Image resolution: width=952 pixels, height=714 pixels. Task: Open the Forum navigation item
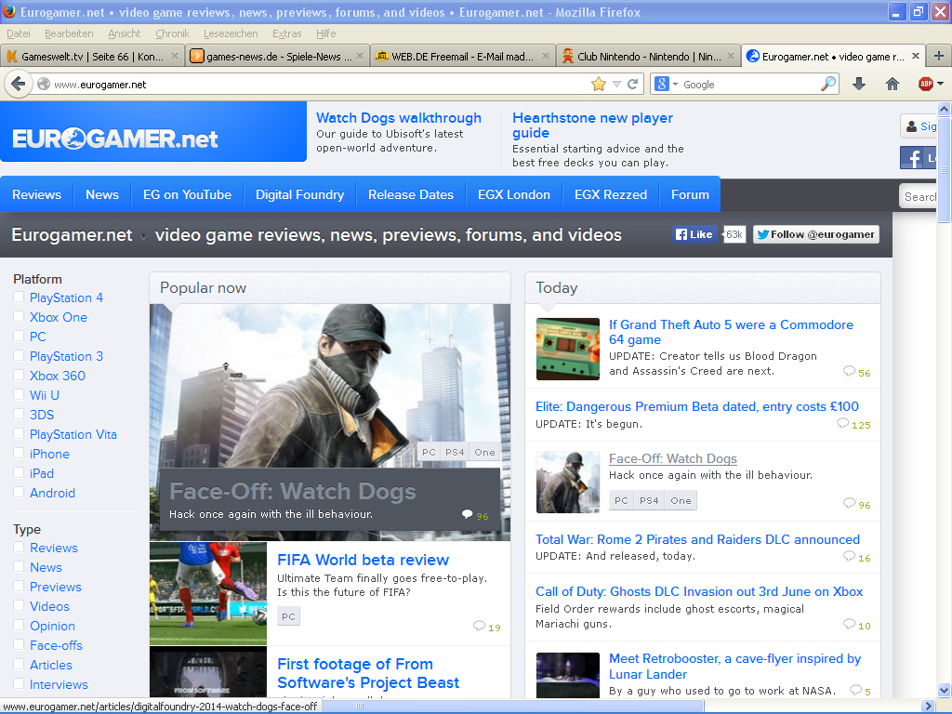point(690,194)
